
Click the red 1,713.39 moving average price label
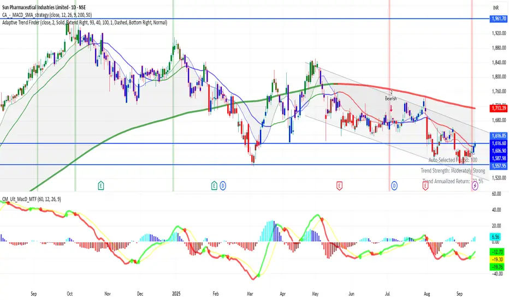[498, 108]
